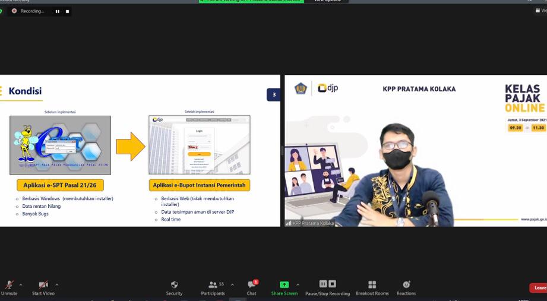Pause recording using top-left indicator button
The image size is (547, 301).
click(x=58, y=11)
